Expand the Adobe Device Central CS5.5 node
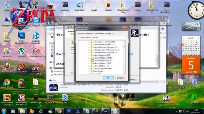This screenshot has height=114, width=204. 89,42
